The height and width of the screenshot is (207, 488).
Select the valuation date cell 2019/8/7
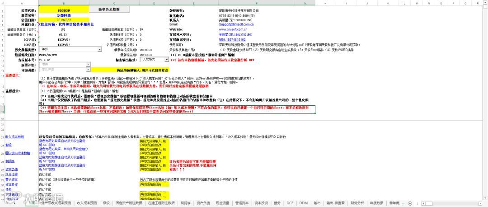point(64,19)
